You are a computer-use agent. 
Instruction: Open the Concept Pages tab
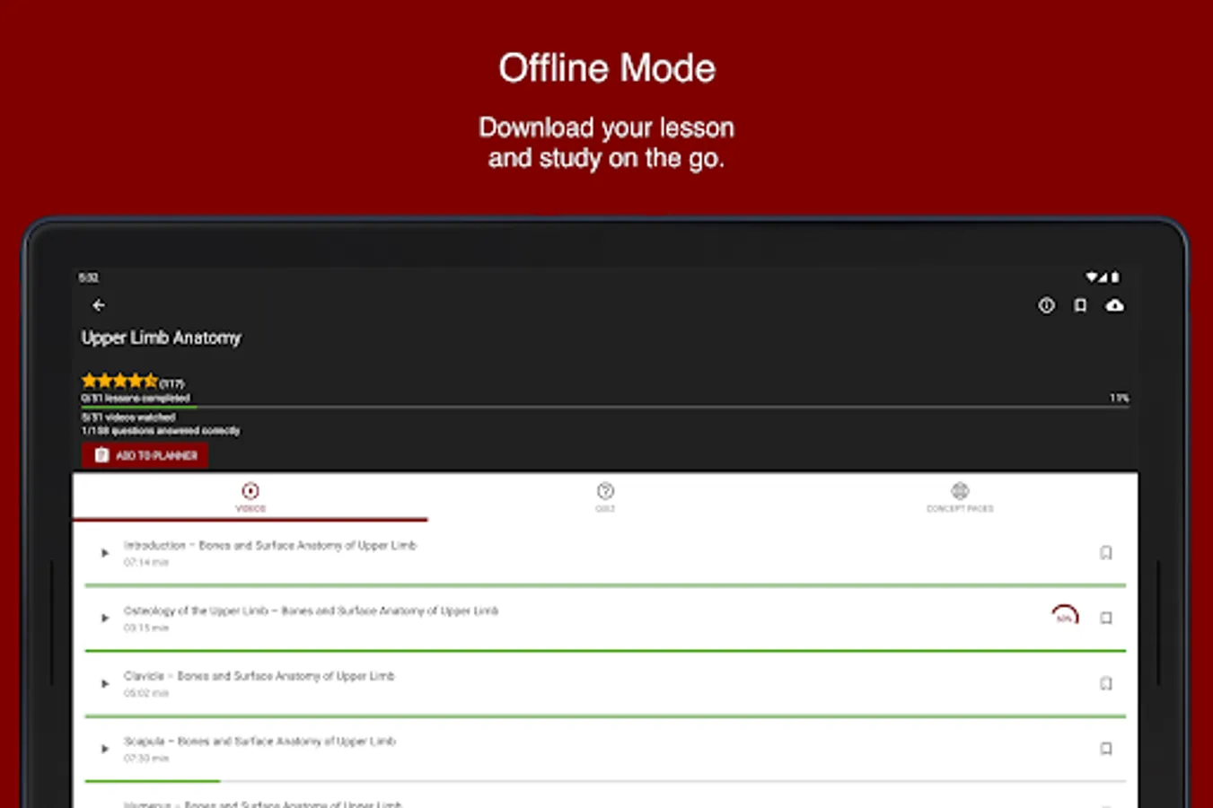960,496
